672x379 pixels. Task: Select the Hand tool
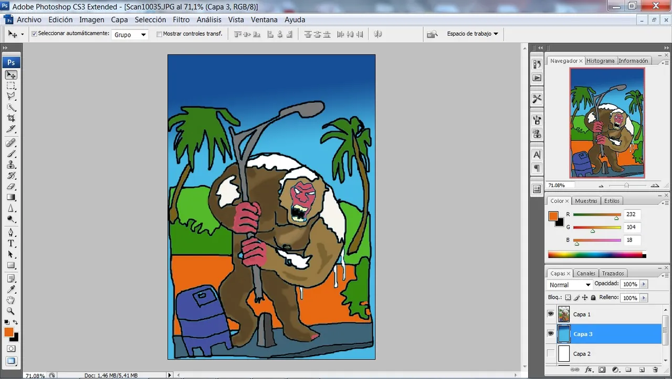click(x=11, y=300)
